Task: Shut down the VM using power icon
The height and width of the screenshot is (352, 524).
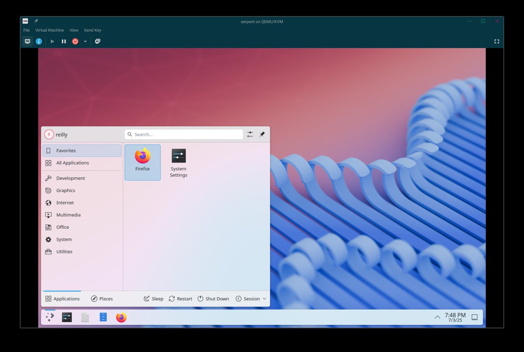Action: click(74, 41)
